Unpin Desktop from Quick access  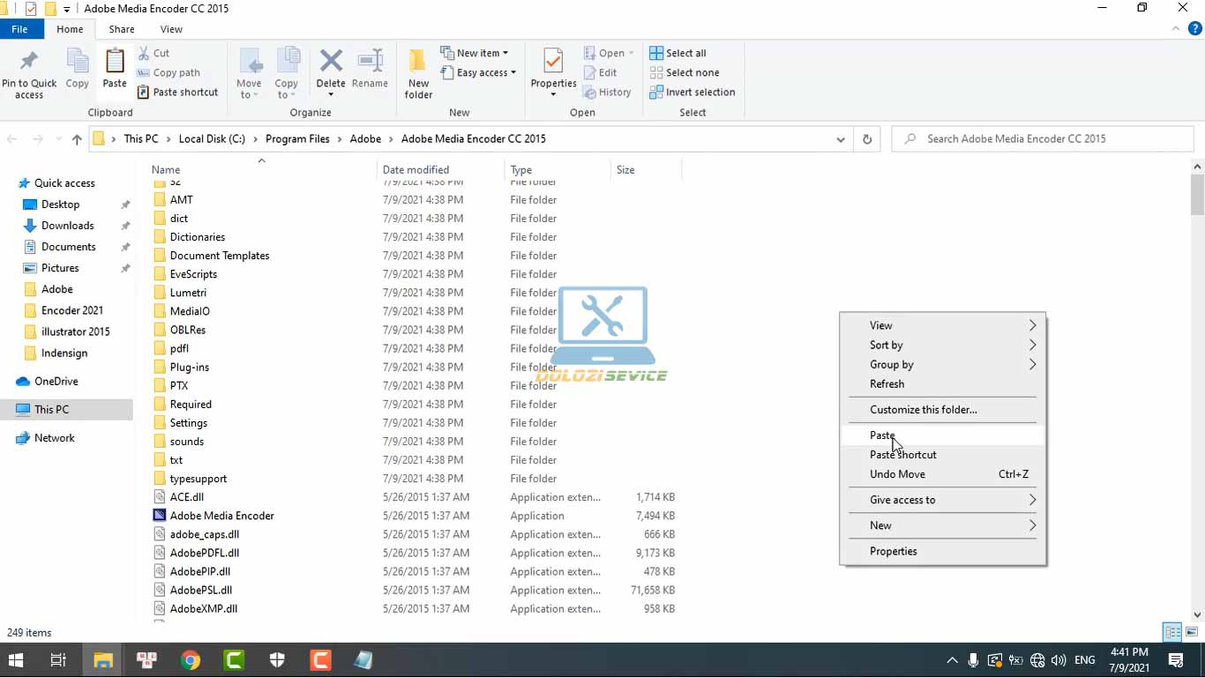click(x=125, y=205)
